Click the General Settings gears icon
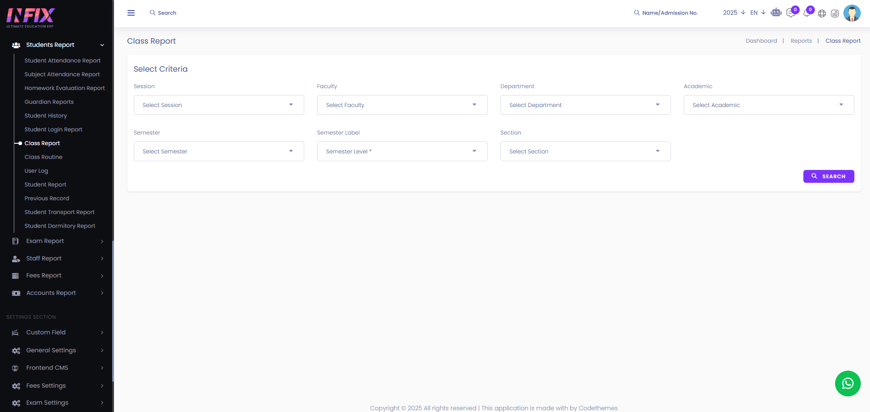 pyautogui.click(x=16, y=350)
